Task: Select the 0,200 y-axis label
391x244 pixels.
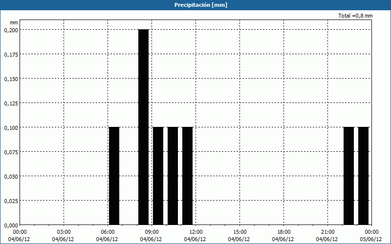Action: pos(11,30)
